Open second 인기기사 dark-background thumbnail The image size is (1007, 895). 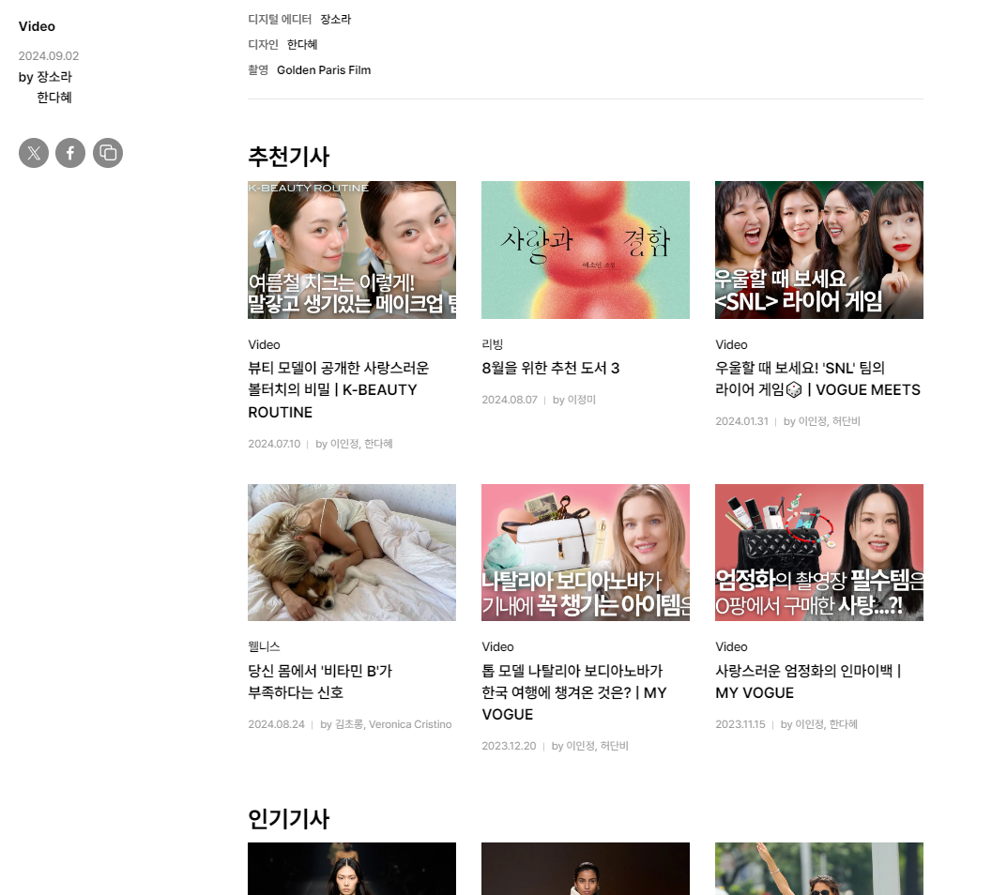pos(586,869)
